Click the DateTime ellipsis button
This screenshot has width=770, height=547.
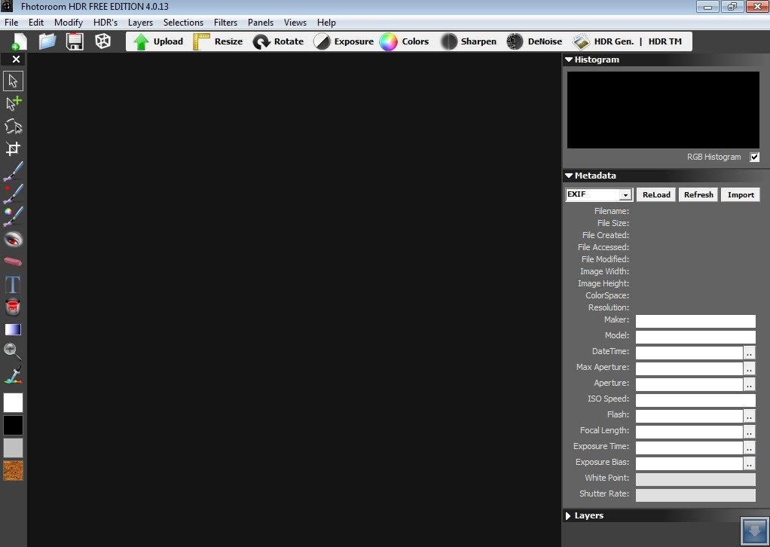(749, 353)
